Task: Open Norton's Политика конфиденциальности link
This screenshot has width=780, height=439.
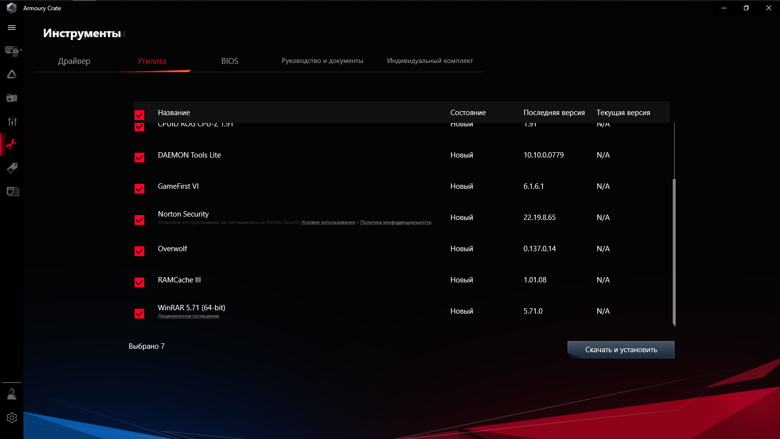Action: (396, 222)
